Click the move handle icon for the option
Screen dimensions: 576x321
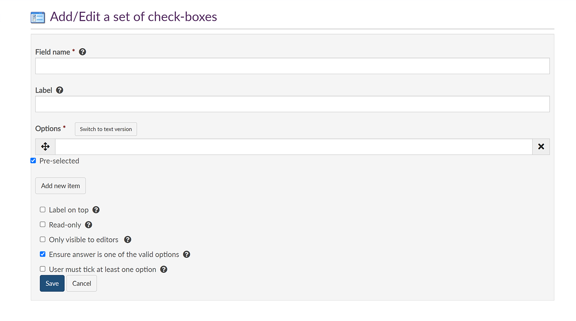point(45,147)
